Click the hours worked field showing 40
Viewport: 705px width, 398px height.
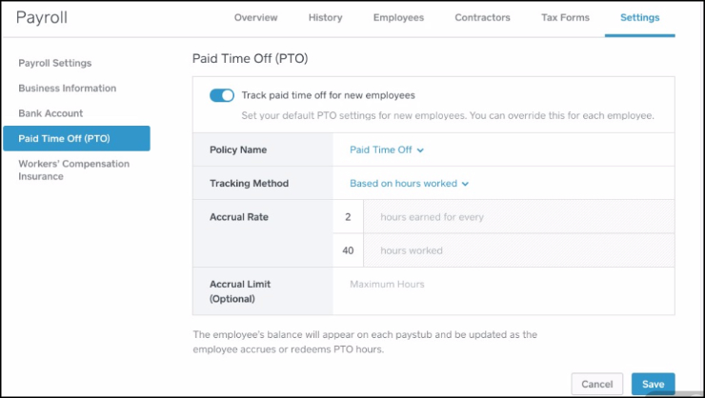pos(348,250)
